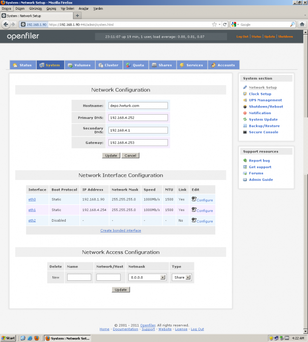Click the Clock Setup icon

(245, 94)
